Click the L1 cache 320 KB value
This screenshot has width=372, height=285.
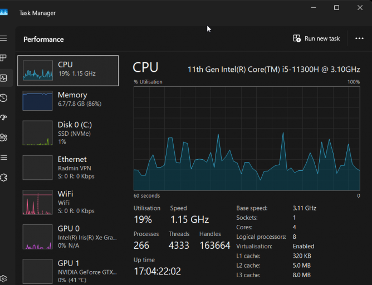click(302, 256)
